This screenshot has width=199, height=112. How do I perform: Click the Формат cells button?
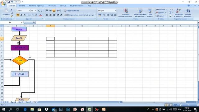160,16
